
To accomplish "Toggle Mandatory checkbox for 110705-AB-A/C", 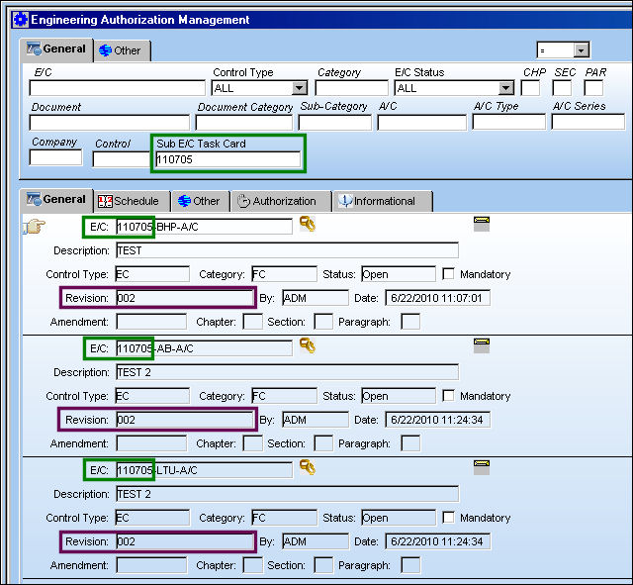I will pyautogui.click(x=448, y=395).
